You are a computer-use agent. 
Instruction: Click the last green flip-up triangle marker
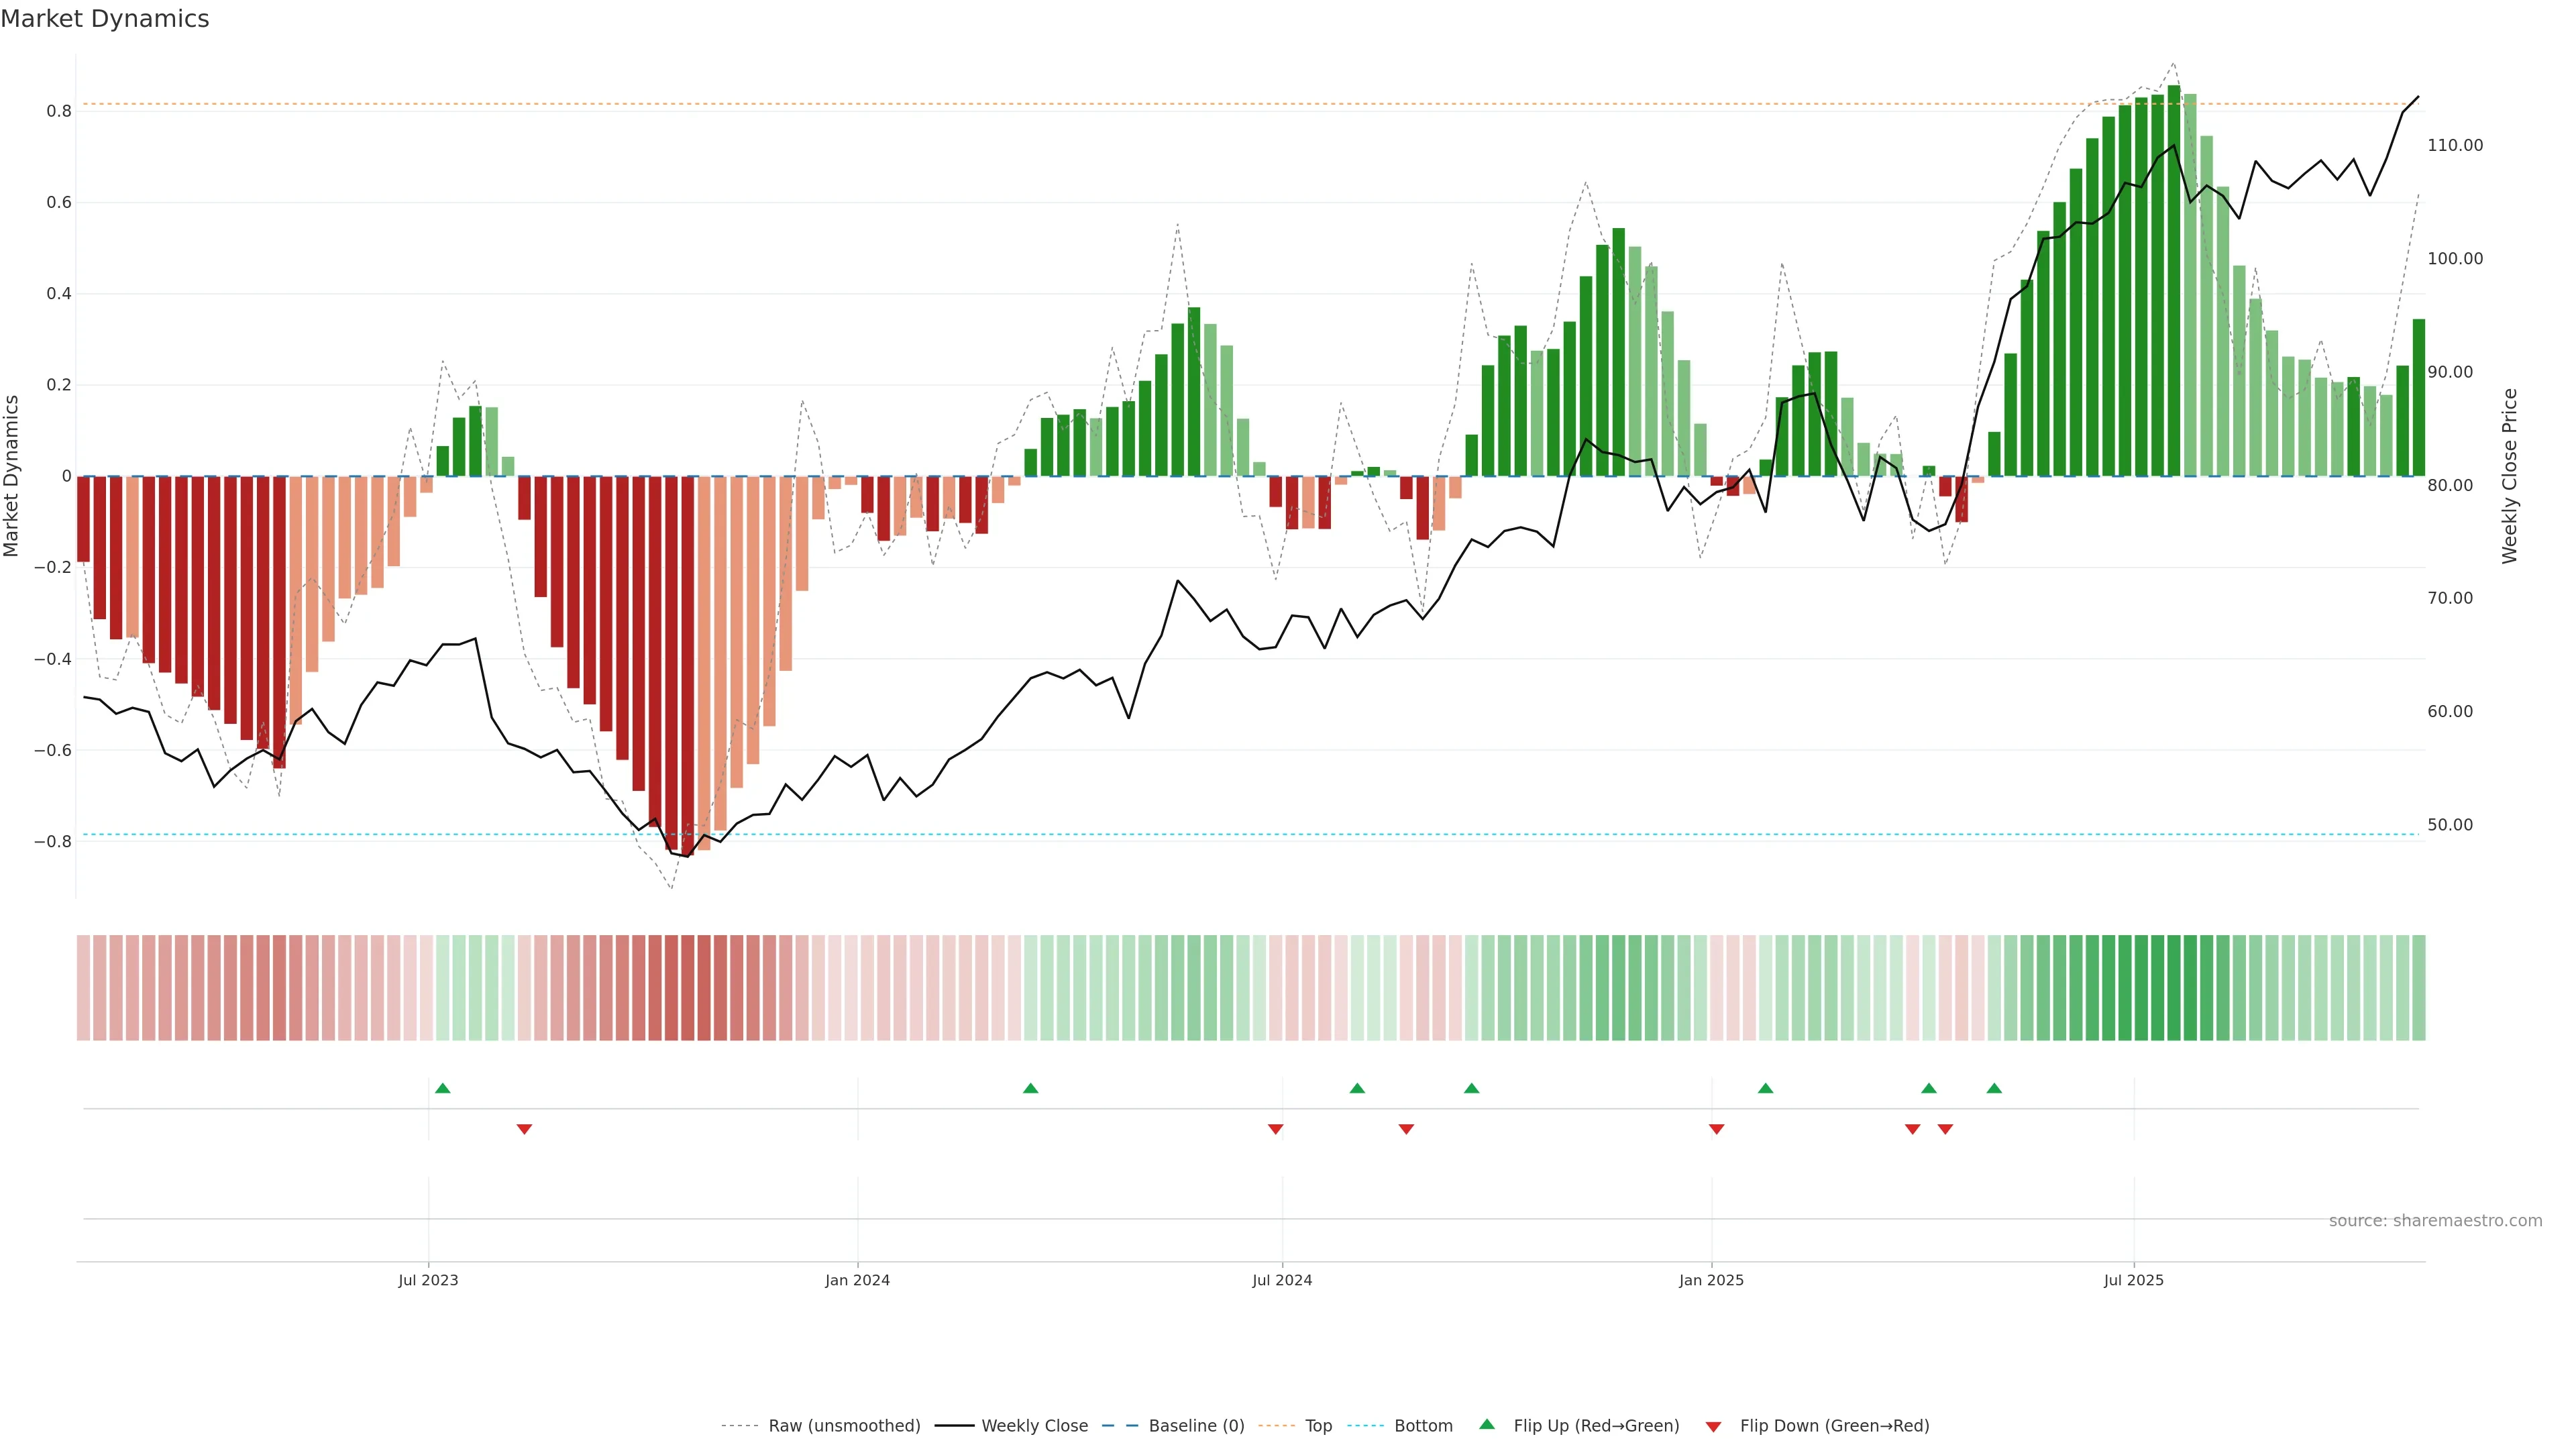pos(1994,1088)
